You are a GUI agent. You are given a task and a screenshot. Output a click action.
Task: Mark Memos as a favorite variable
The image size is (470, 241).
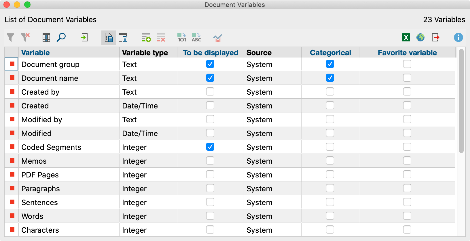407,161
